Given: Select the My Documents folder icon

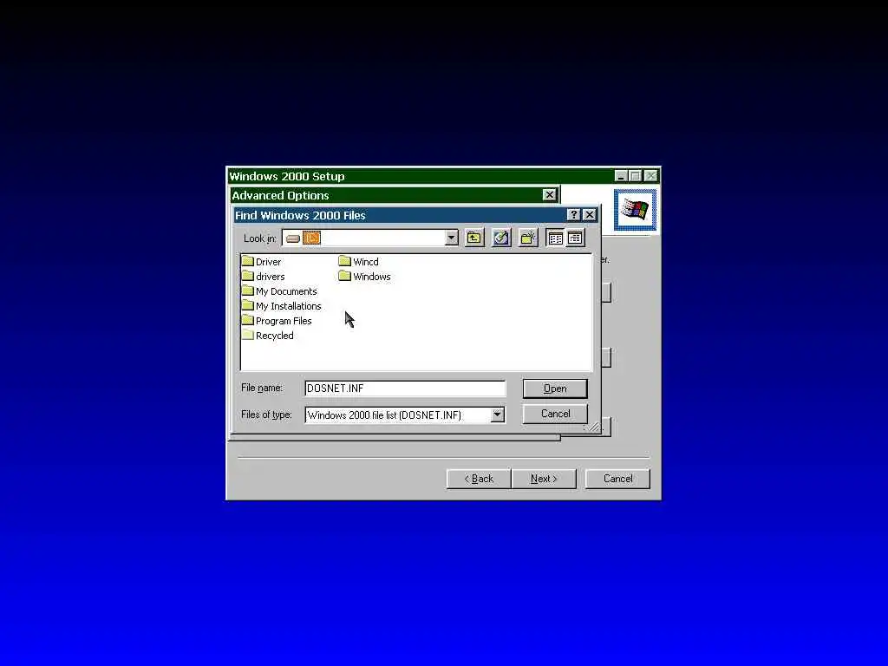Looking at the screenshot, I should coord(247,291).
